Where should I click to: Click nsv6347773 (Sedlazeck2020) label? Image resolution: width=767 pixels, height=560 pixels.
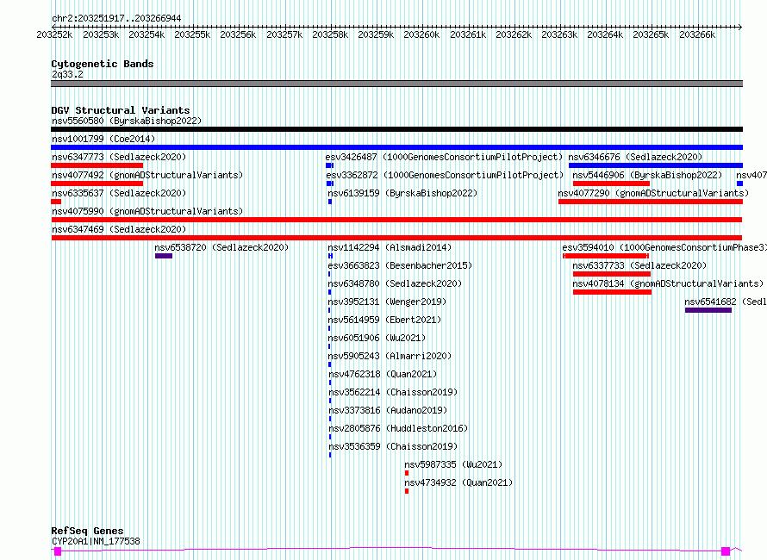click(119, 157)
